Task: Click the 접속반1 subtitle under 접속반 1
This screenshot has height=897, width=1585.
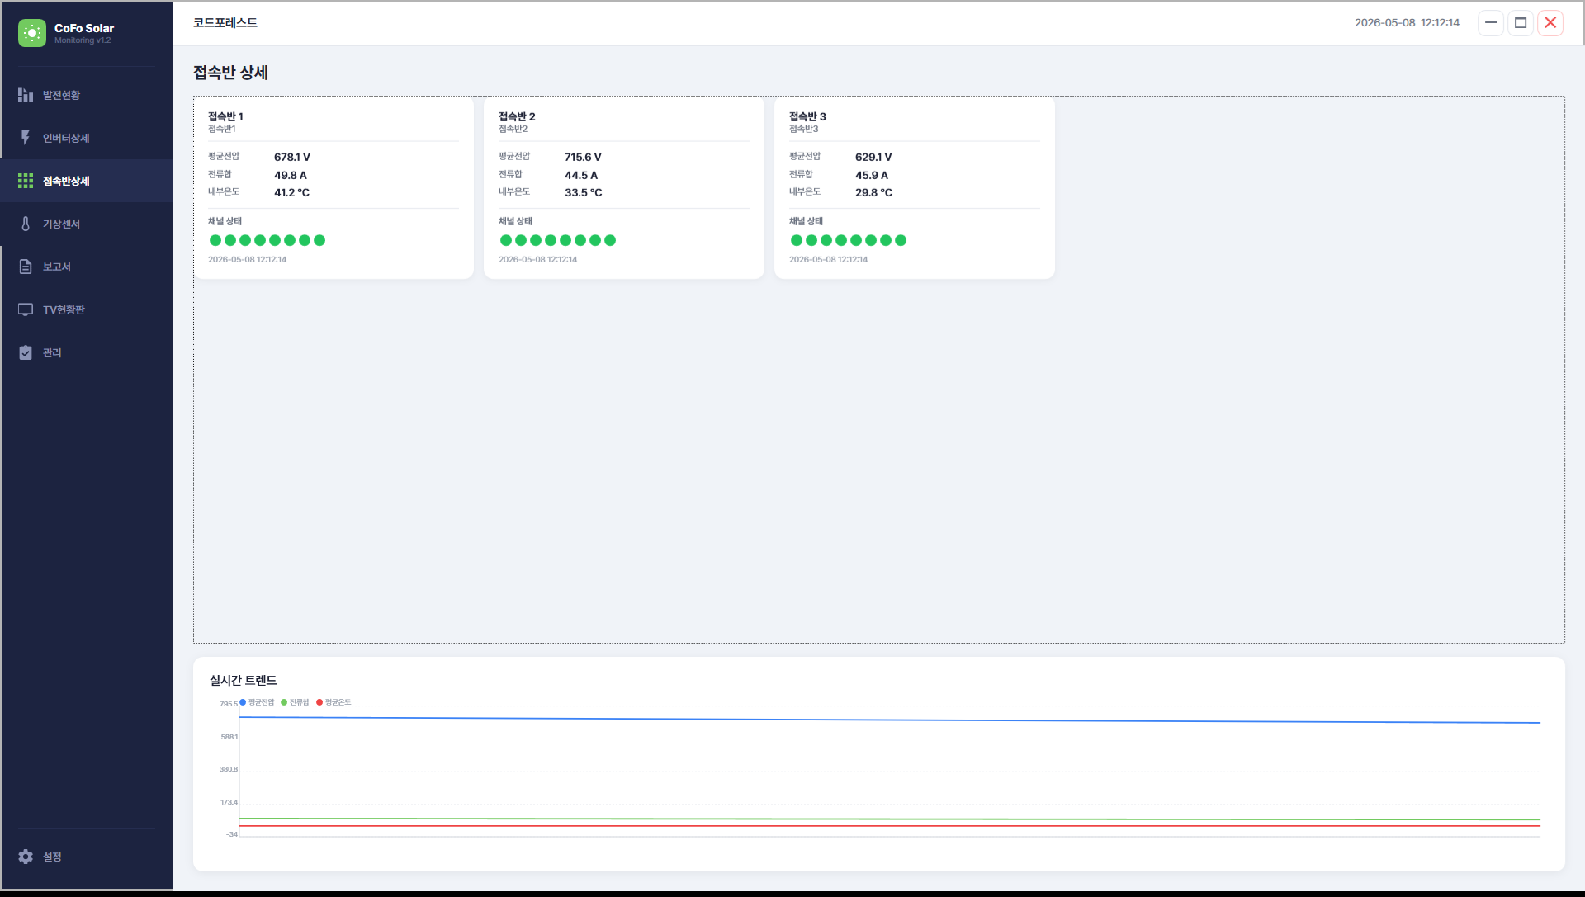Action: [x=222, y=129]
